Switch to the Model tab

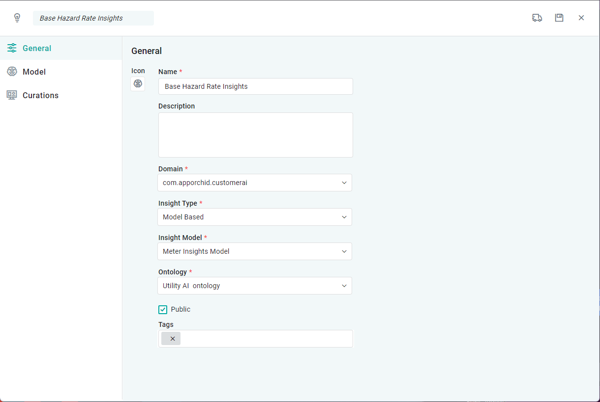click(x=34, y=72)
